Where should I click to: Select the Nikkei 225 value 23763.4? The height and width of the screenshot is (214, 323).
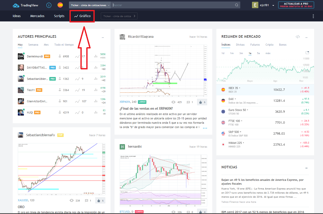[279, 145]
